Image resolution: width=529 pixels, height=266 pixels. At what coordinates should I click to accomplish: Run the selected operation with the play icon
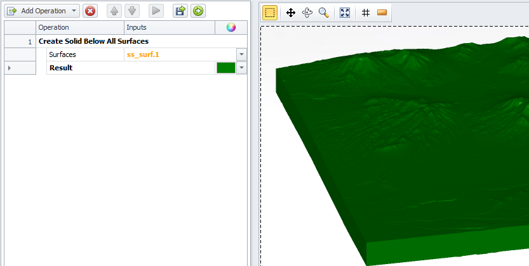[156, 11]
